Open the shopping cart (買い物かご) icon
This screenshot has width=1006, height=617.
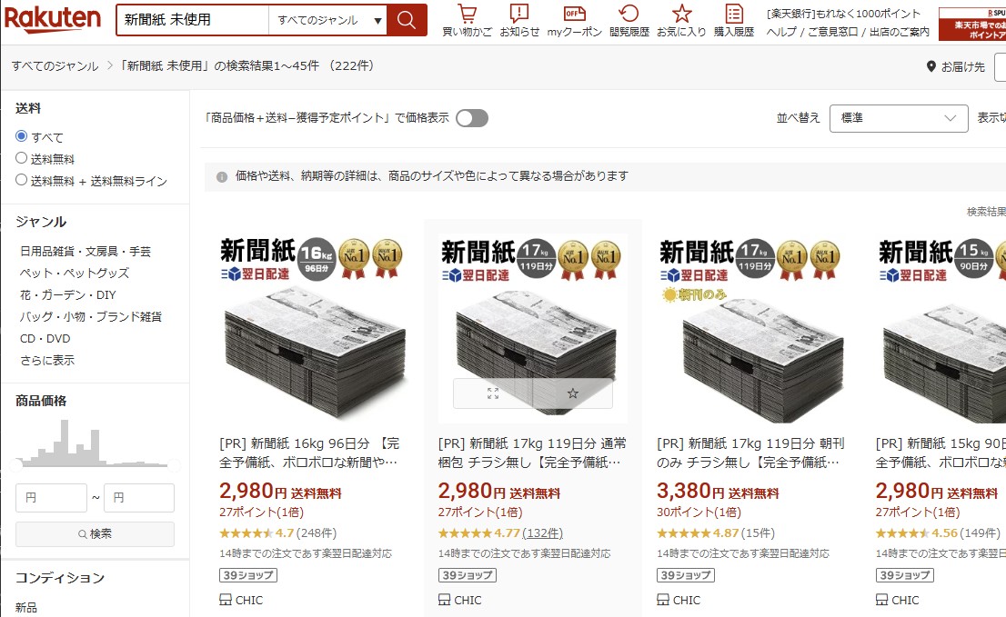point(468,20)
